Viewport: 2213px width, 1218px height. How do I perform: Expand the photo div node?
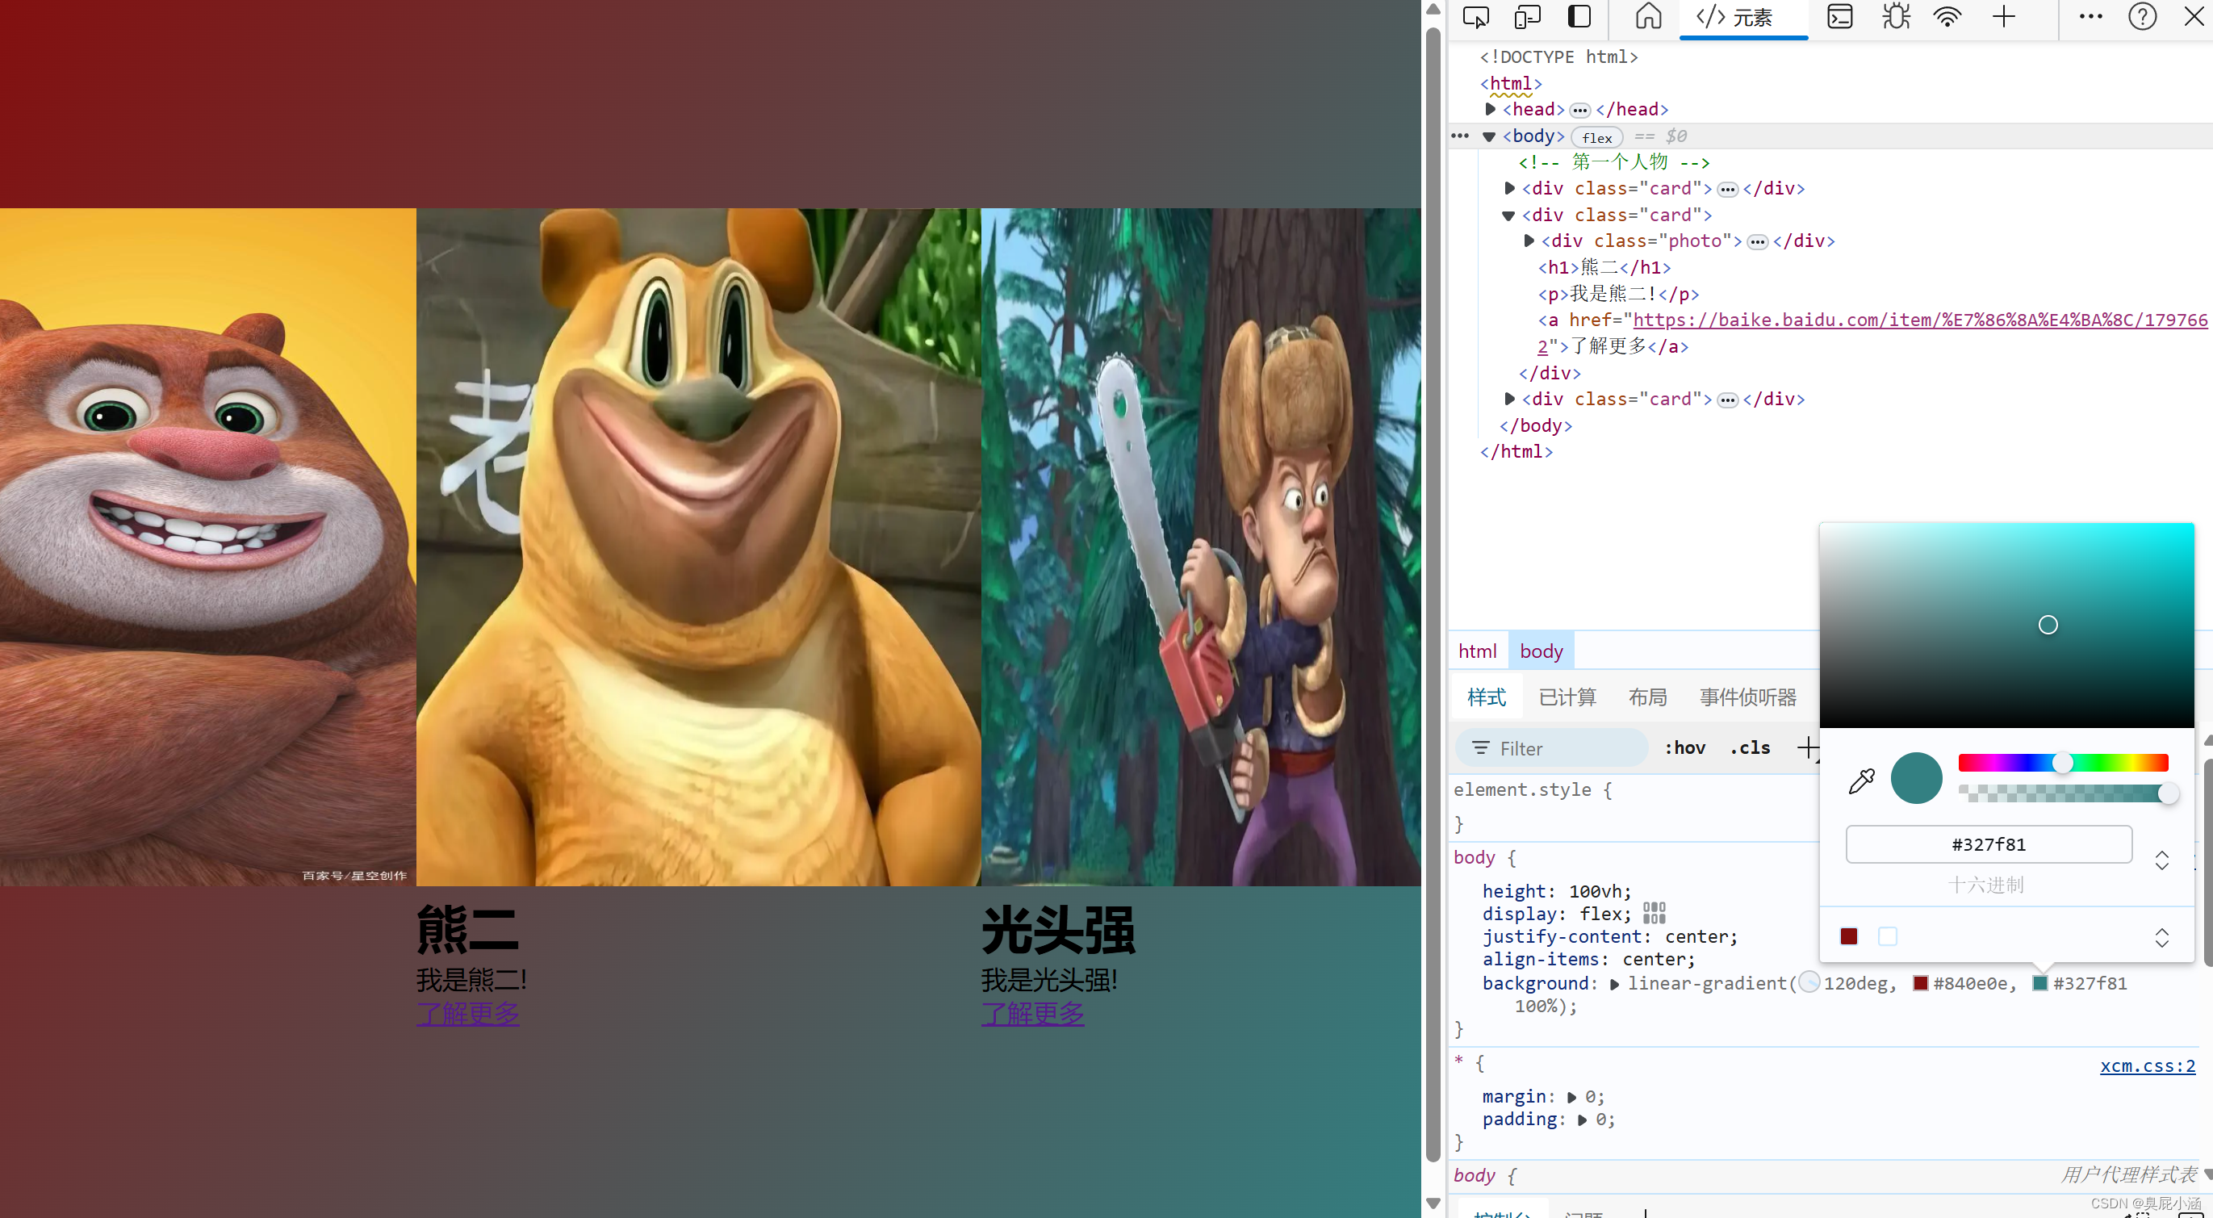[1529, 241]
